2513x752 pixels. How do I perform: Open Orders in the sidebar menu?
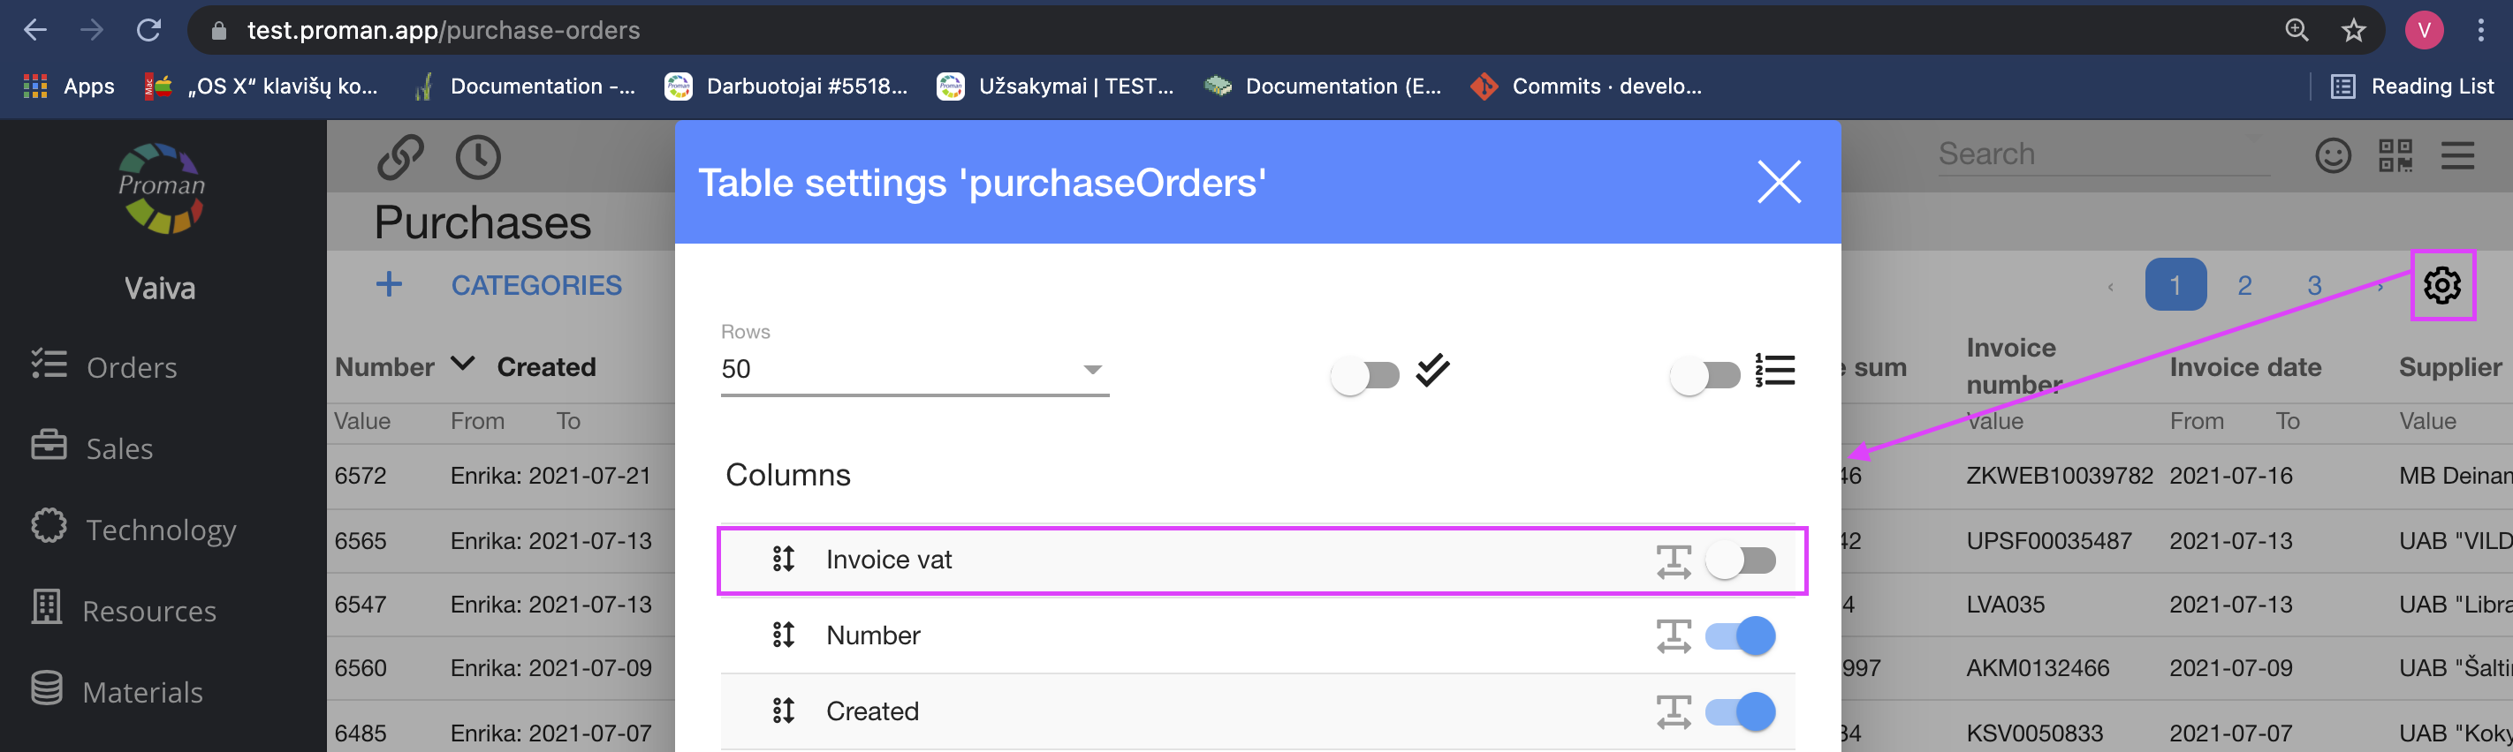pyautogui.click(x=131, y=367)
